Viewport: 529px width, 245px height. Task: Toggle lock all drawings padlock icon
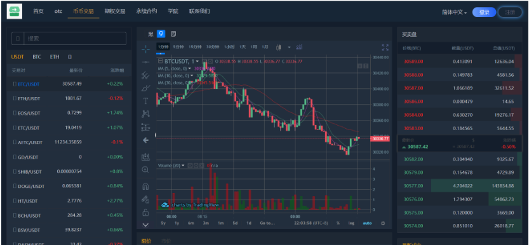tap(145, 212)
